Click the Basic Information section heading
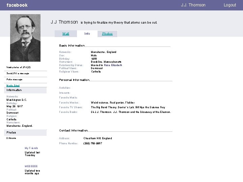Screen dimensions: 243x182 pyautogui.click(x=72, y=45)
